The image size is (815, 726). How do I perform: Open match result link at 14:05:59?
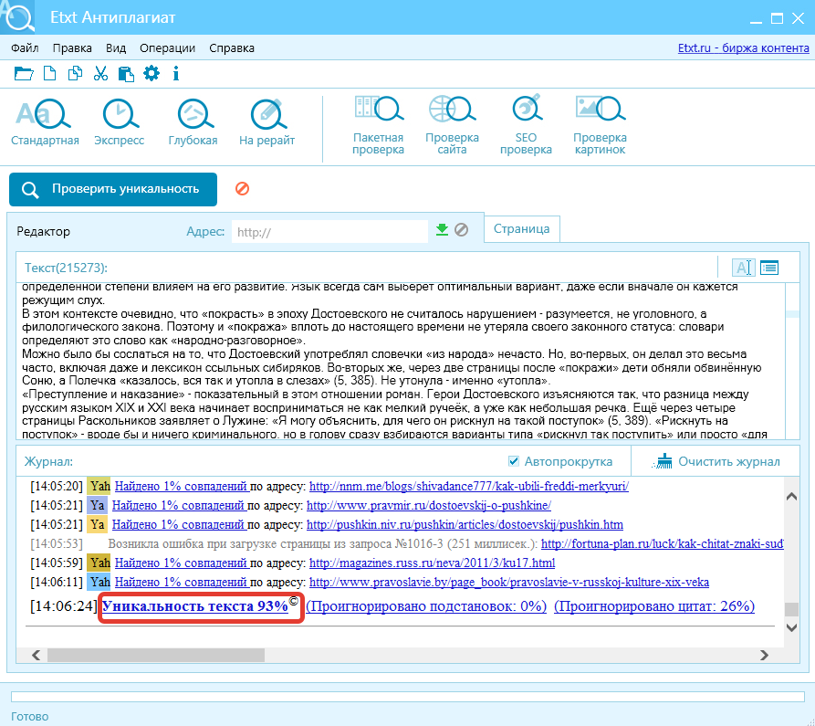pyautogui.click(x=182, y=563)
